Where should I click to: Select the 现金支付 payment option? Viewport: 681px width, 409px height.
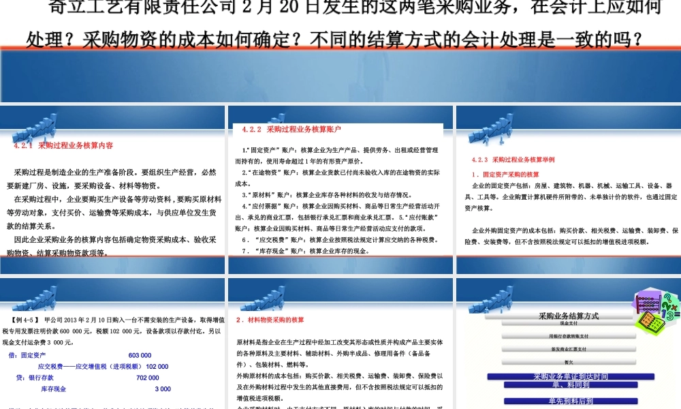(569, 324)
